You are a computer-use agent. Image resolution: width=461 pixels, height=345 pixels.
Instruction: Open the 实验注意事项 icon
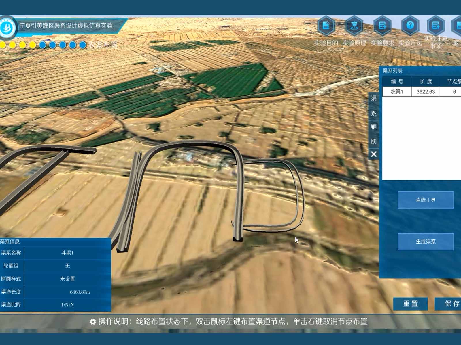click(436, 26)
